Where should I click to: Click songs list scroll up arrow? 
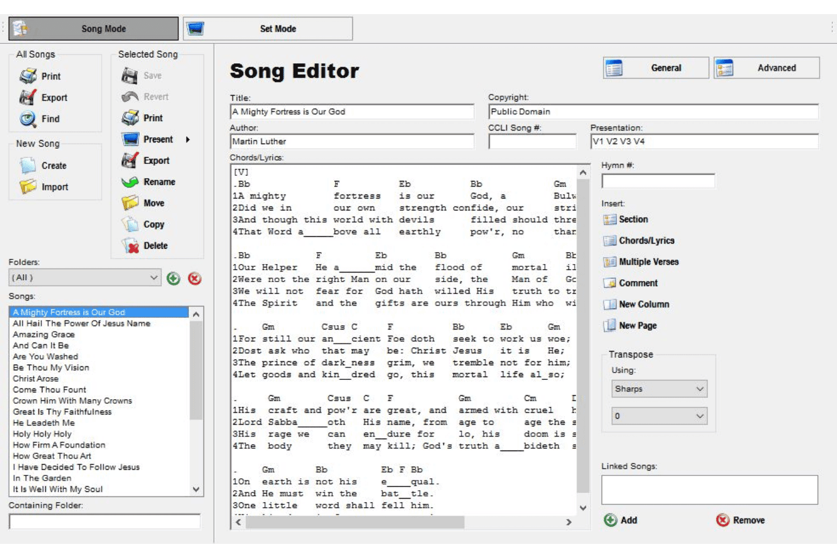coord(196,314)
